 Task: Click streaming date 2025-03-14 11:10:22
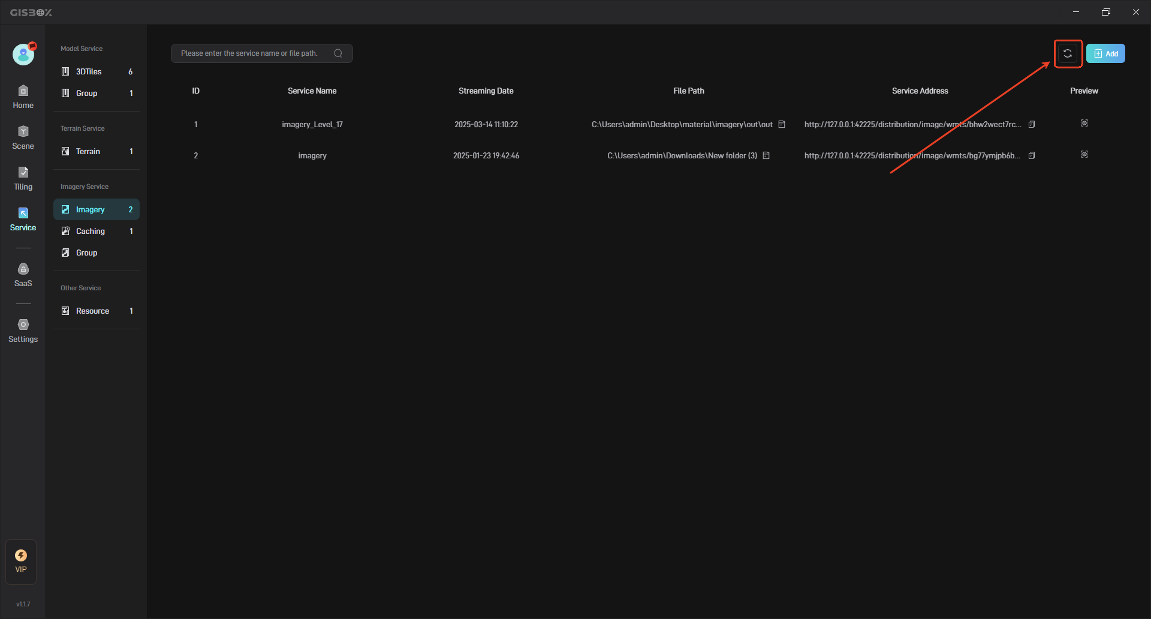point(486,124)
